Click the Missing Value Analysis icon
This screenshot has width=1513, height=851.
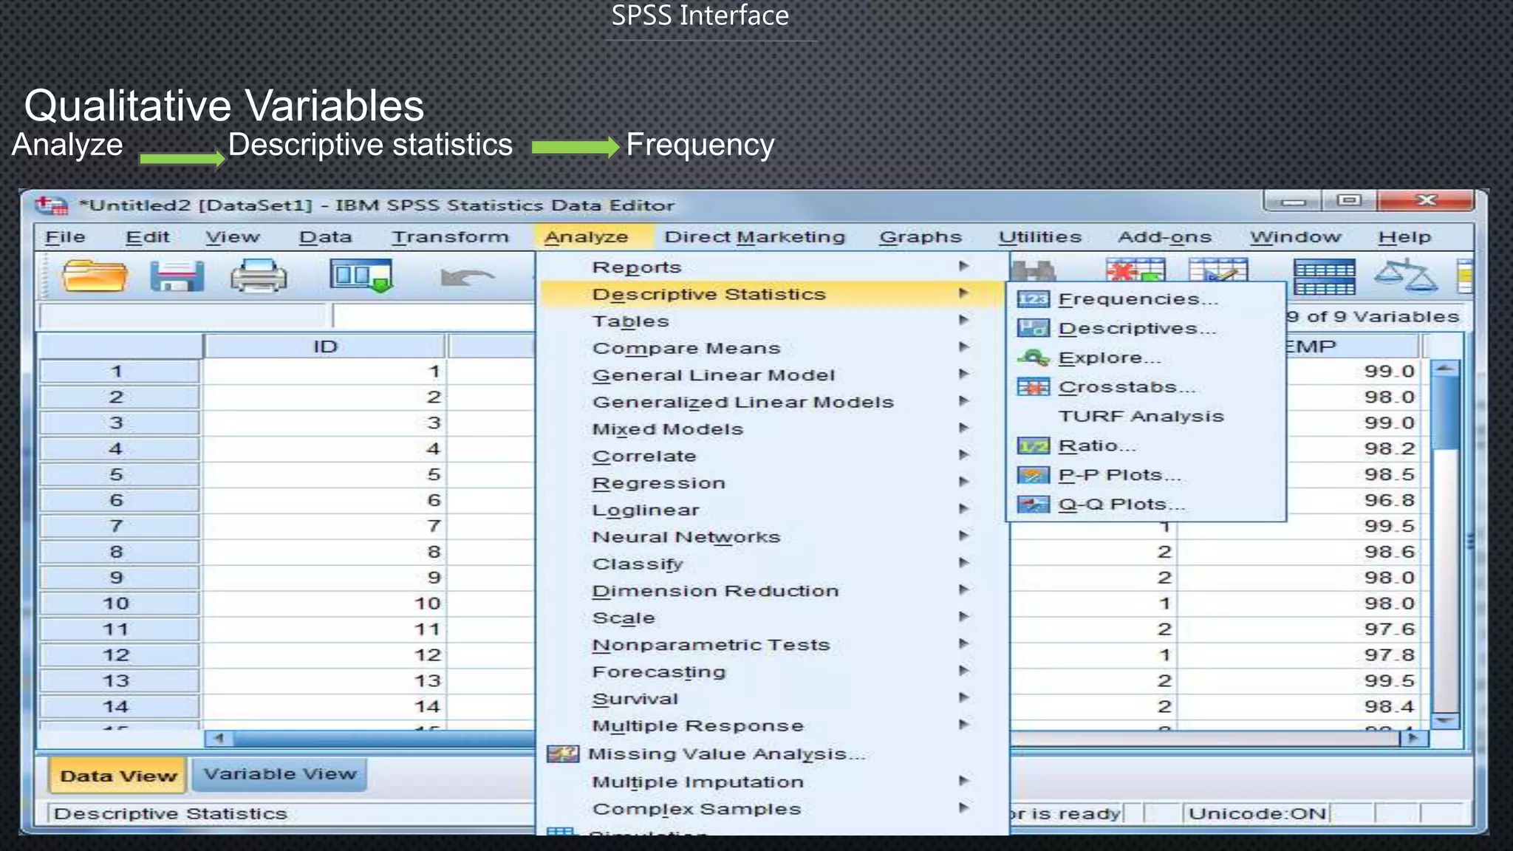563,753
